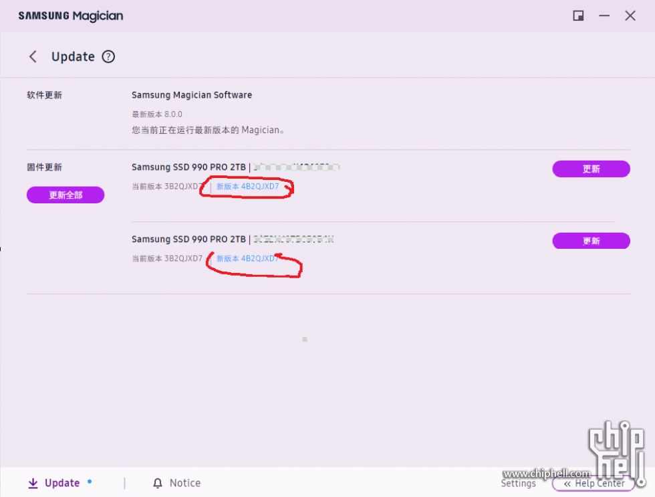Click the first Samsung SSD 990 PRO 2TB name
Viewport: 655px width, 497px height.
pos(188,167)
